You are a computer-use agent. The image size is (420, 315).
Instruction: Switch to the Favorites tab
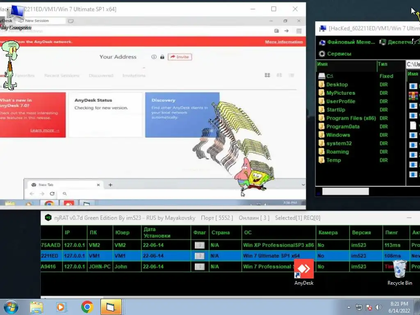point(25,75)
